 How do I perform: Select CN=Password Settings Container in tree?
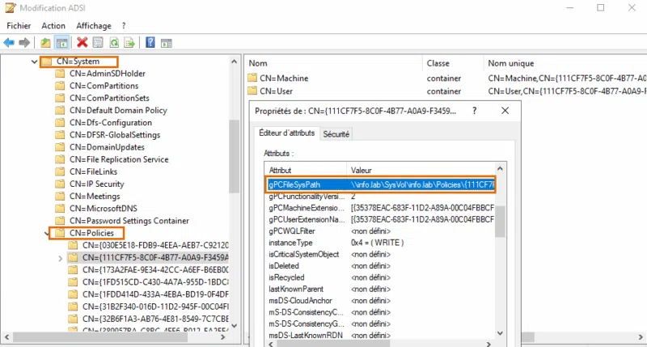pyautogui.click(x=127, y=221)
